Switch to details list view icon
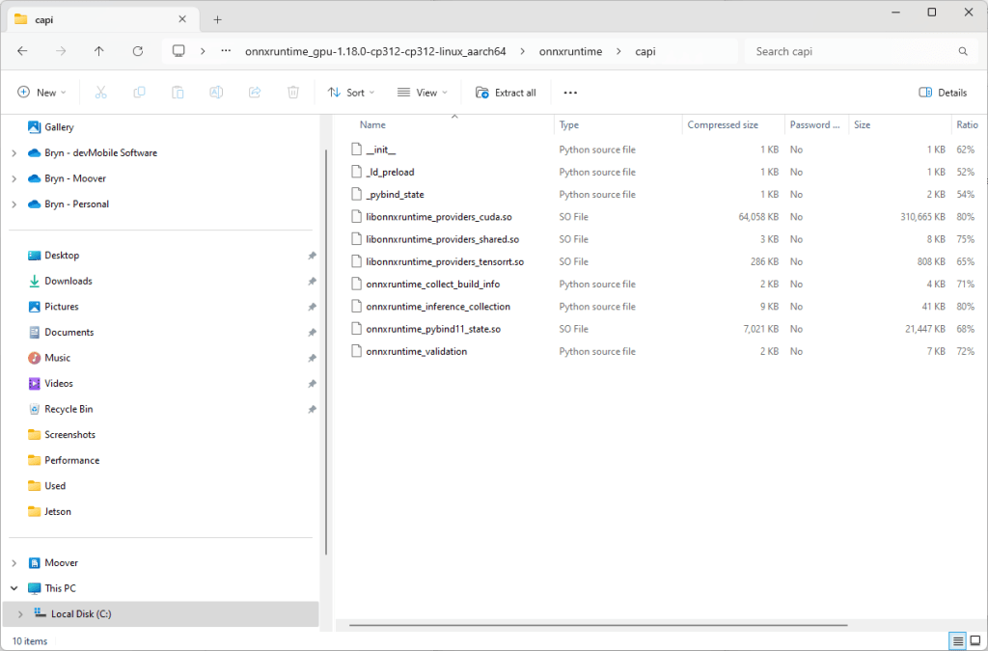This screenshot has width=988, height=651. pyautogui.click(x=957, y=641)
